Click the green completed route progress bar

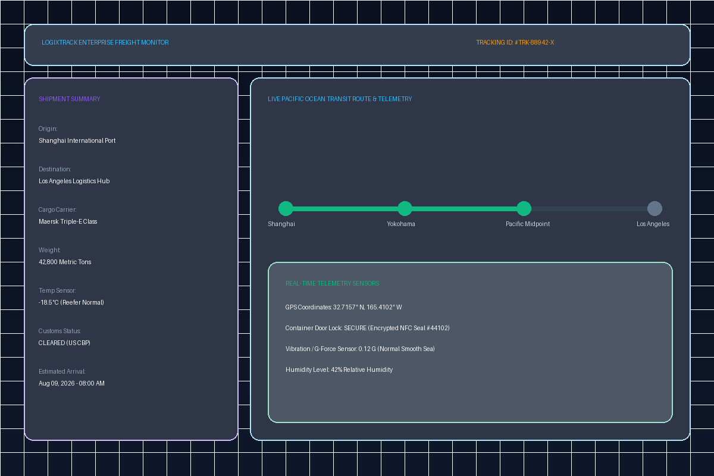[x=405, y=209]
